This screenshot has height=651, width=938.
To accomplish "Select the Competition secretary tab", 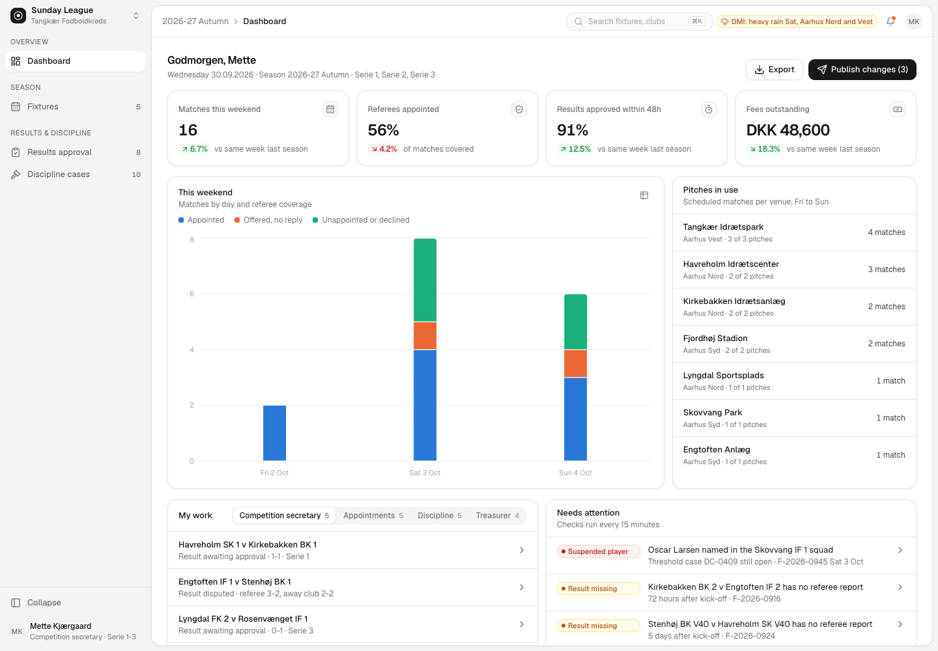I will (x=284, y=516).
